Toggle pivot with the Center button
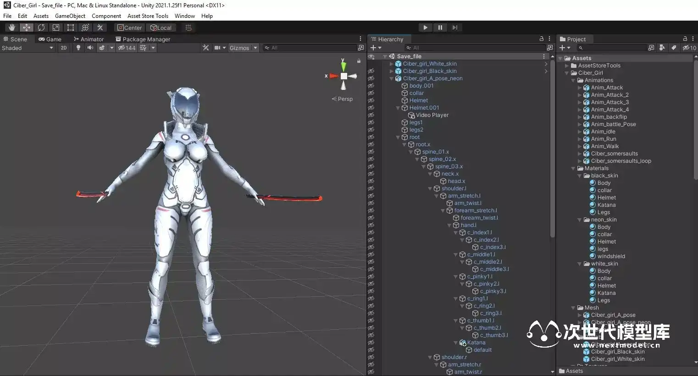This screenshot has height=376, width=698. [x=129, y=28]
